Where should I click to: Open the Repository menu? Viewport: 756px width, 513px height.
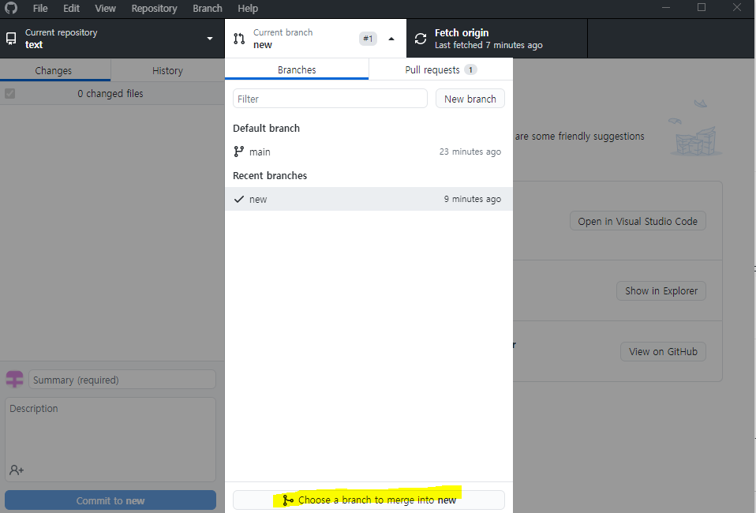click(x=155, y=8)
